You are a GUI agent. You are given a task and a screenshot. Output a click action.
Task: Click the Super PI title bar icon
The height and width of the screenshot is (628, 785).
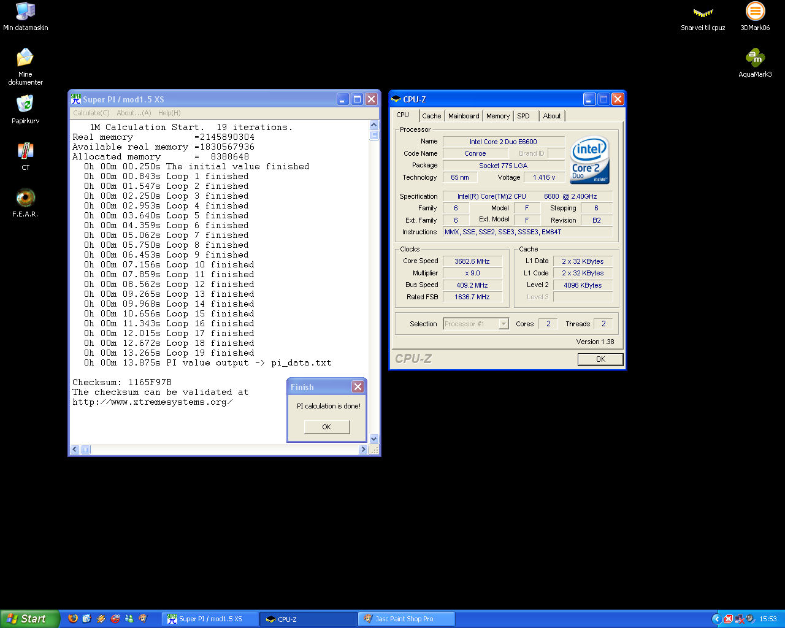click(76, 99)
